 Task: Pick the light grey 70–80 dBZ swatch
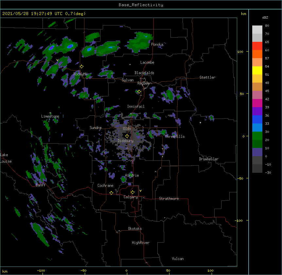[x=257, y=30]
